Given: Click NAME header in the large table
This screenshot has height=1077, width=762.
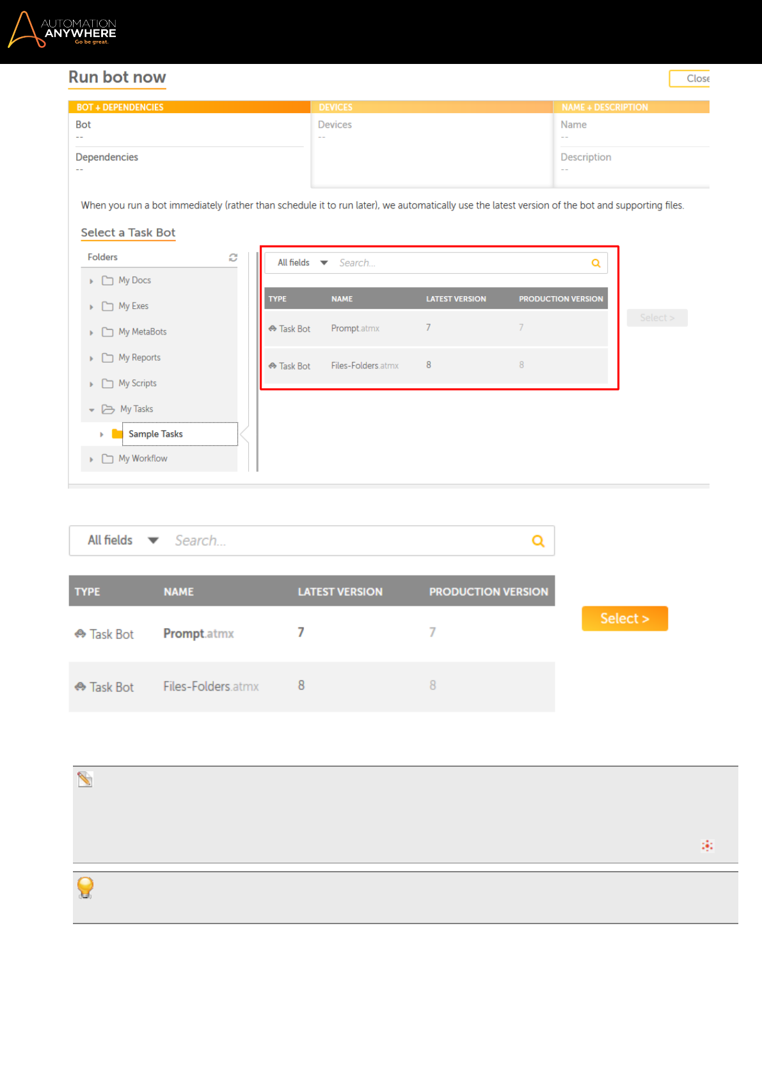Looking at the screenshot, I should [179, 592].
